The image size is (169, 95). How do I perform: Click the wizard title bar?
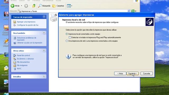click(x=106, y=15)
